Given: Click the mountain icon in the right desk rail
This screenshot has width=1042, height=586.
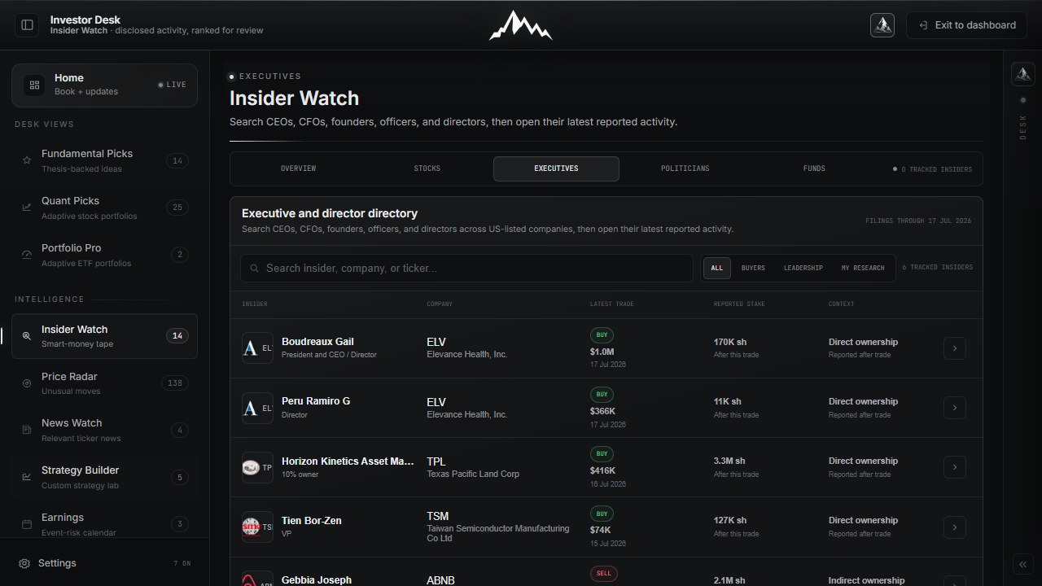Looking at the screenshot, I should (x=1023, y=74).
